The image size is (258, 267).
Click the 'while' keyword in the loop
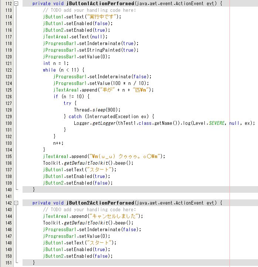49,70
